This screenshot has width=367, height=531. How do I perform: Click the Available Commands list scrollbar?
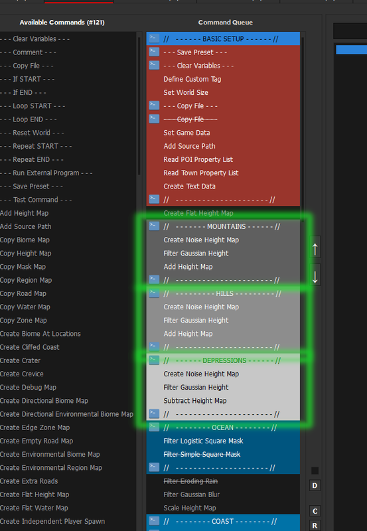(x=139, y=105)
